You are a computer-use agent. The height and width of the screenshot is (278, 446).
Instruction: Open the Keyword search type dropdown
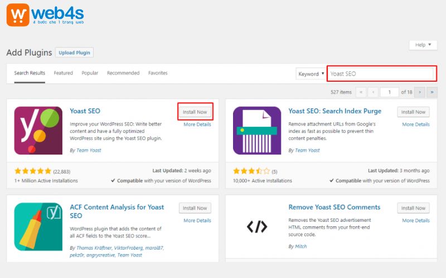point(311,74)
